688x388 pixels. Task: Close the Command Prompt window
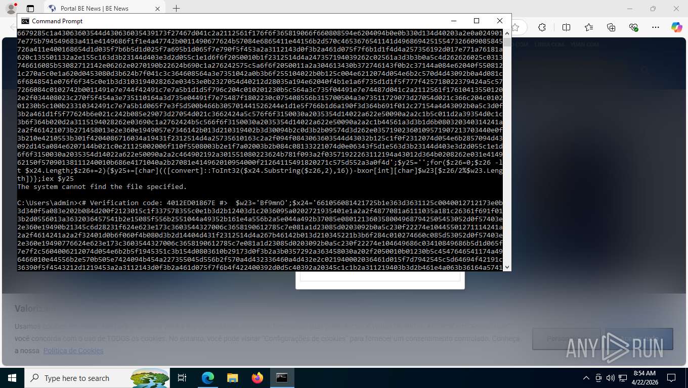click(x=499, y=21)
